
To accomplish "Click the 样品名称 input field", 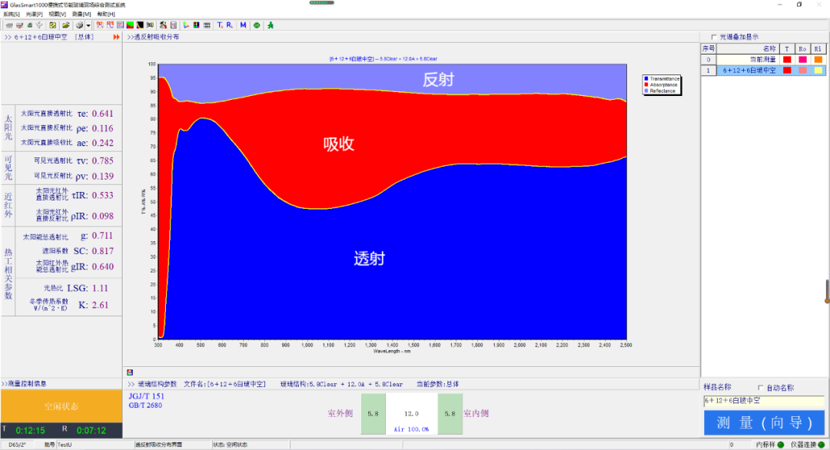I will pos(763,401).
